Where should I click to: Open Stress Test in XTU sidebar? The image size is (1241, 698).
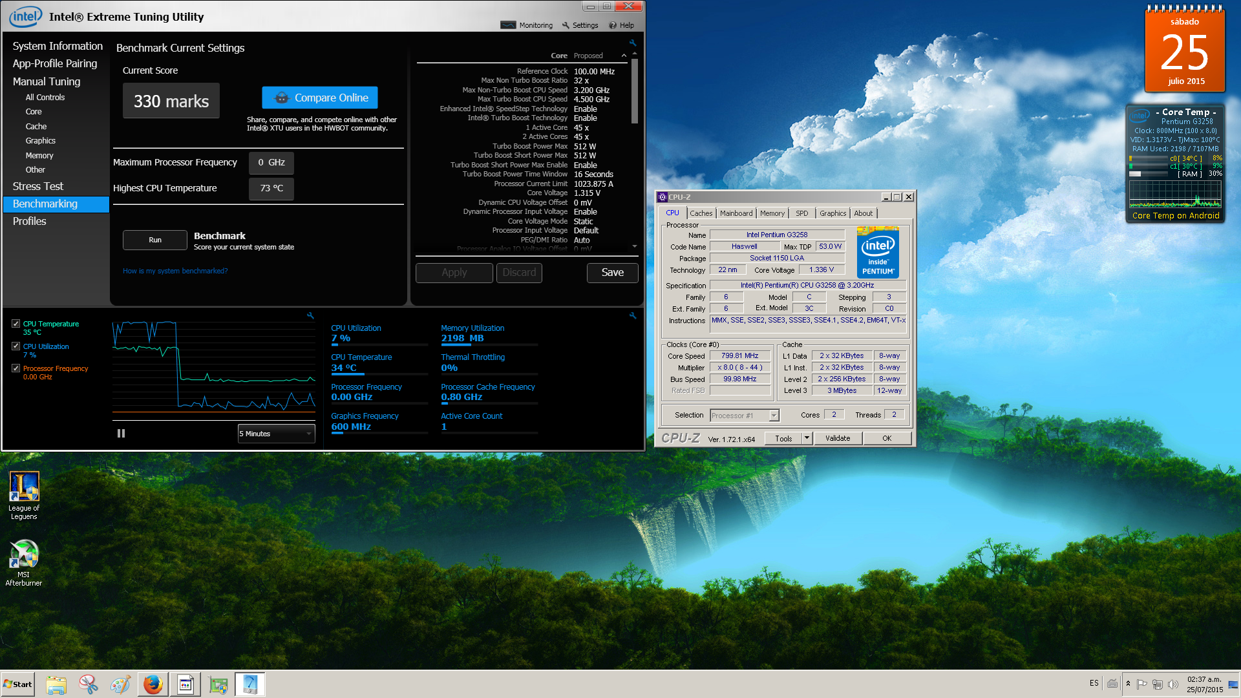tap(38, 186)
